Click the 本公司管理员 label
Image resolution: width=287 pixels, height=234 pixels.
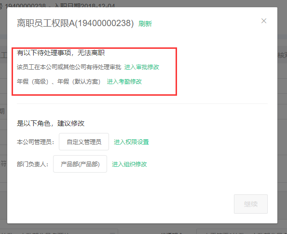click(x=36, y=142)
